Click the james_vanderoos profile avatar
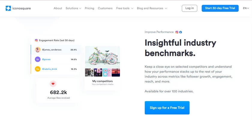The image size is (252, 120). pos(37,49)
